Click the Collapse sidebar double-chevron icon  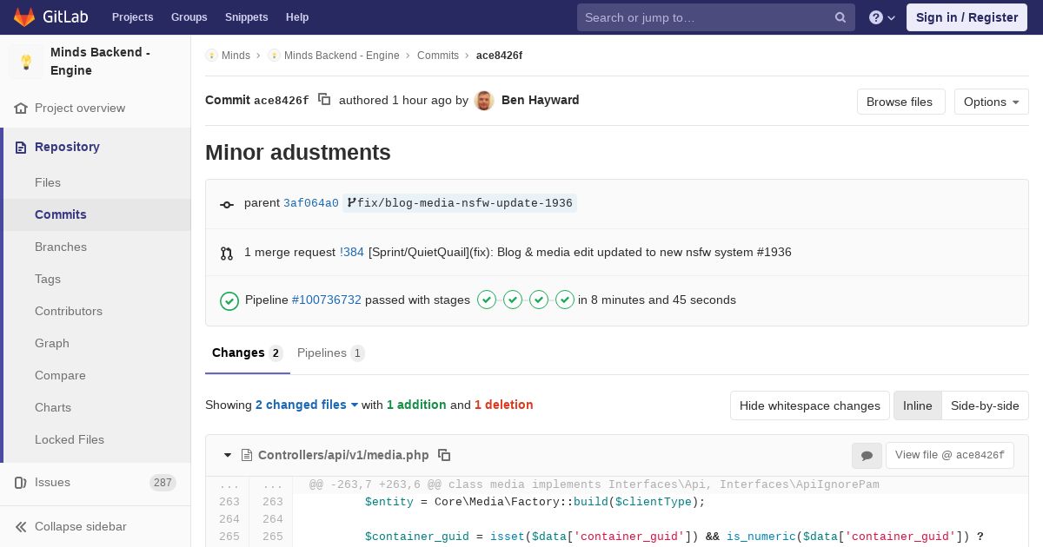coord(21,527)
